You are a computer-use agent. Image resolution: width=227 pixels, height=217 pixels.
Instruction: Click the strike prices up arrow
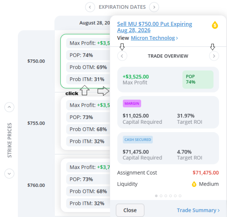[9, 107]
